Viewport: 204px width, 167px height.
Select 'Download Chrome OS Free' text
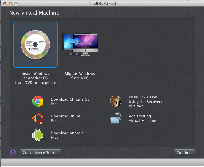click(70, 101)
